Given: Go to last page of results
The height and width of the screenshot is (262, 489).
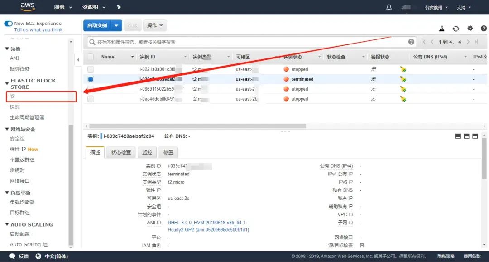Looking at the screenshot, I should 476,42.
